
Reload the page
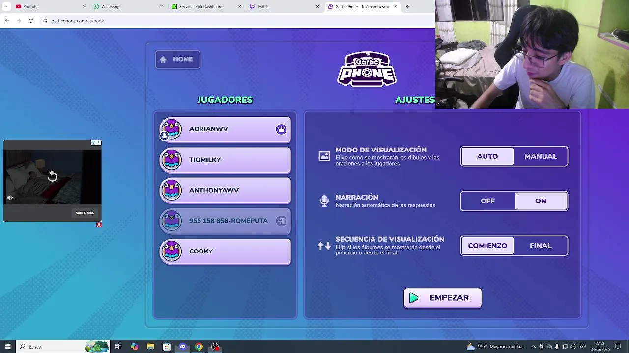30,21
